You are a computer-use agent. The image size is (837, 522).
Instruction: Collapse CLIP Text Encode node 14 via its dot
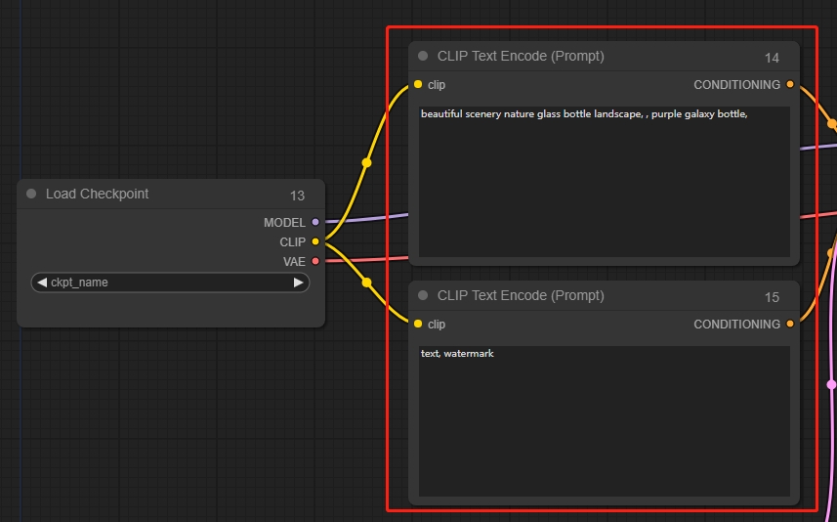423,56
